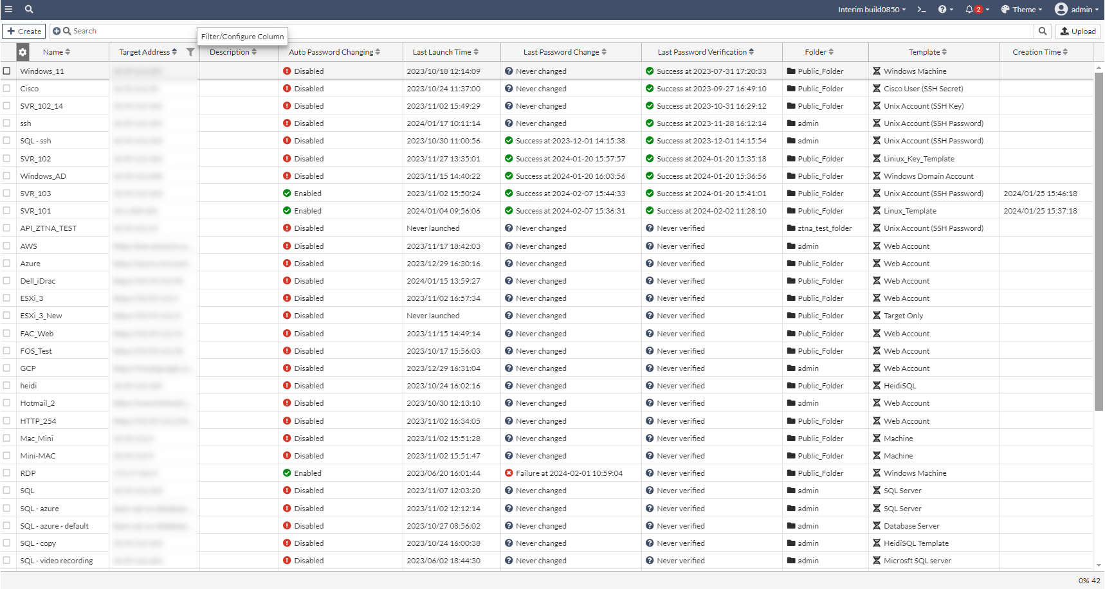Click the Auto Password Changing column header
The height and width of the screenshot is (589, 1105).
[x=334, y=52]
